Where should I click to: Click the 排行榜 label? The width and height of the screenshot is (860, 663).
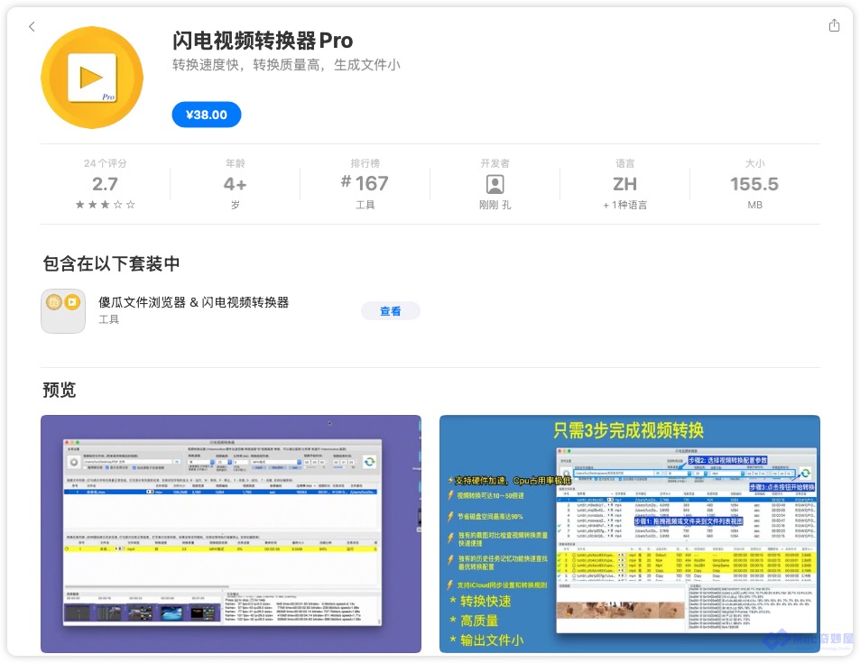365,163
